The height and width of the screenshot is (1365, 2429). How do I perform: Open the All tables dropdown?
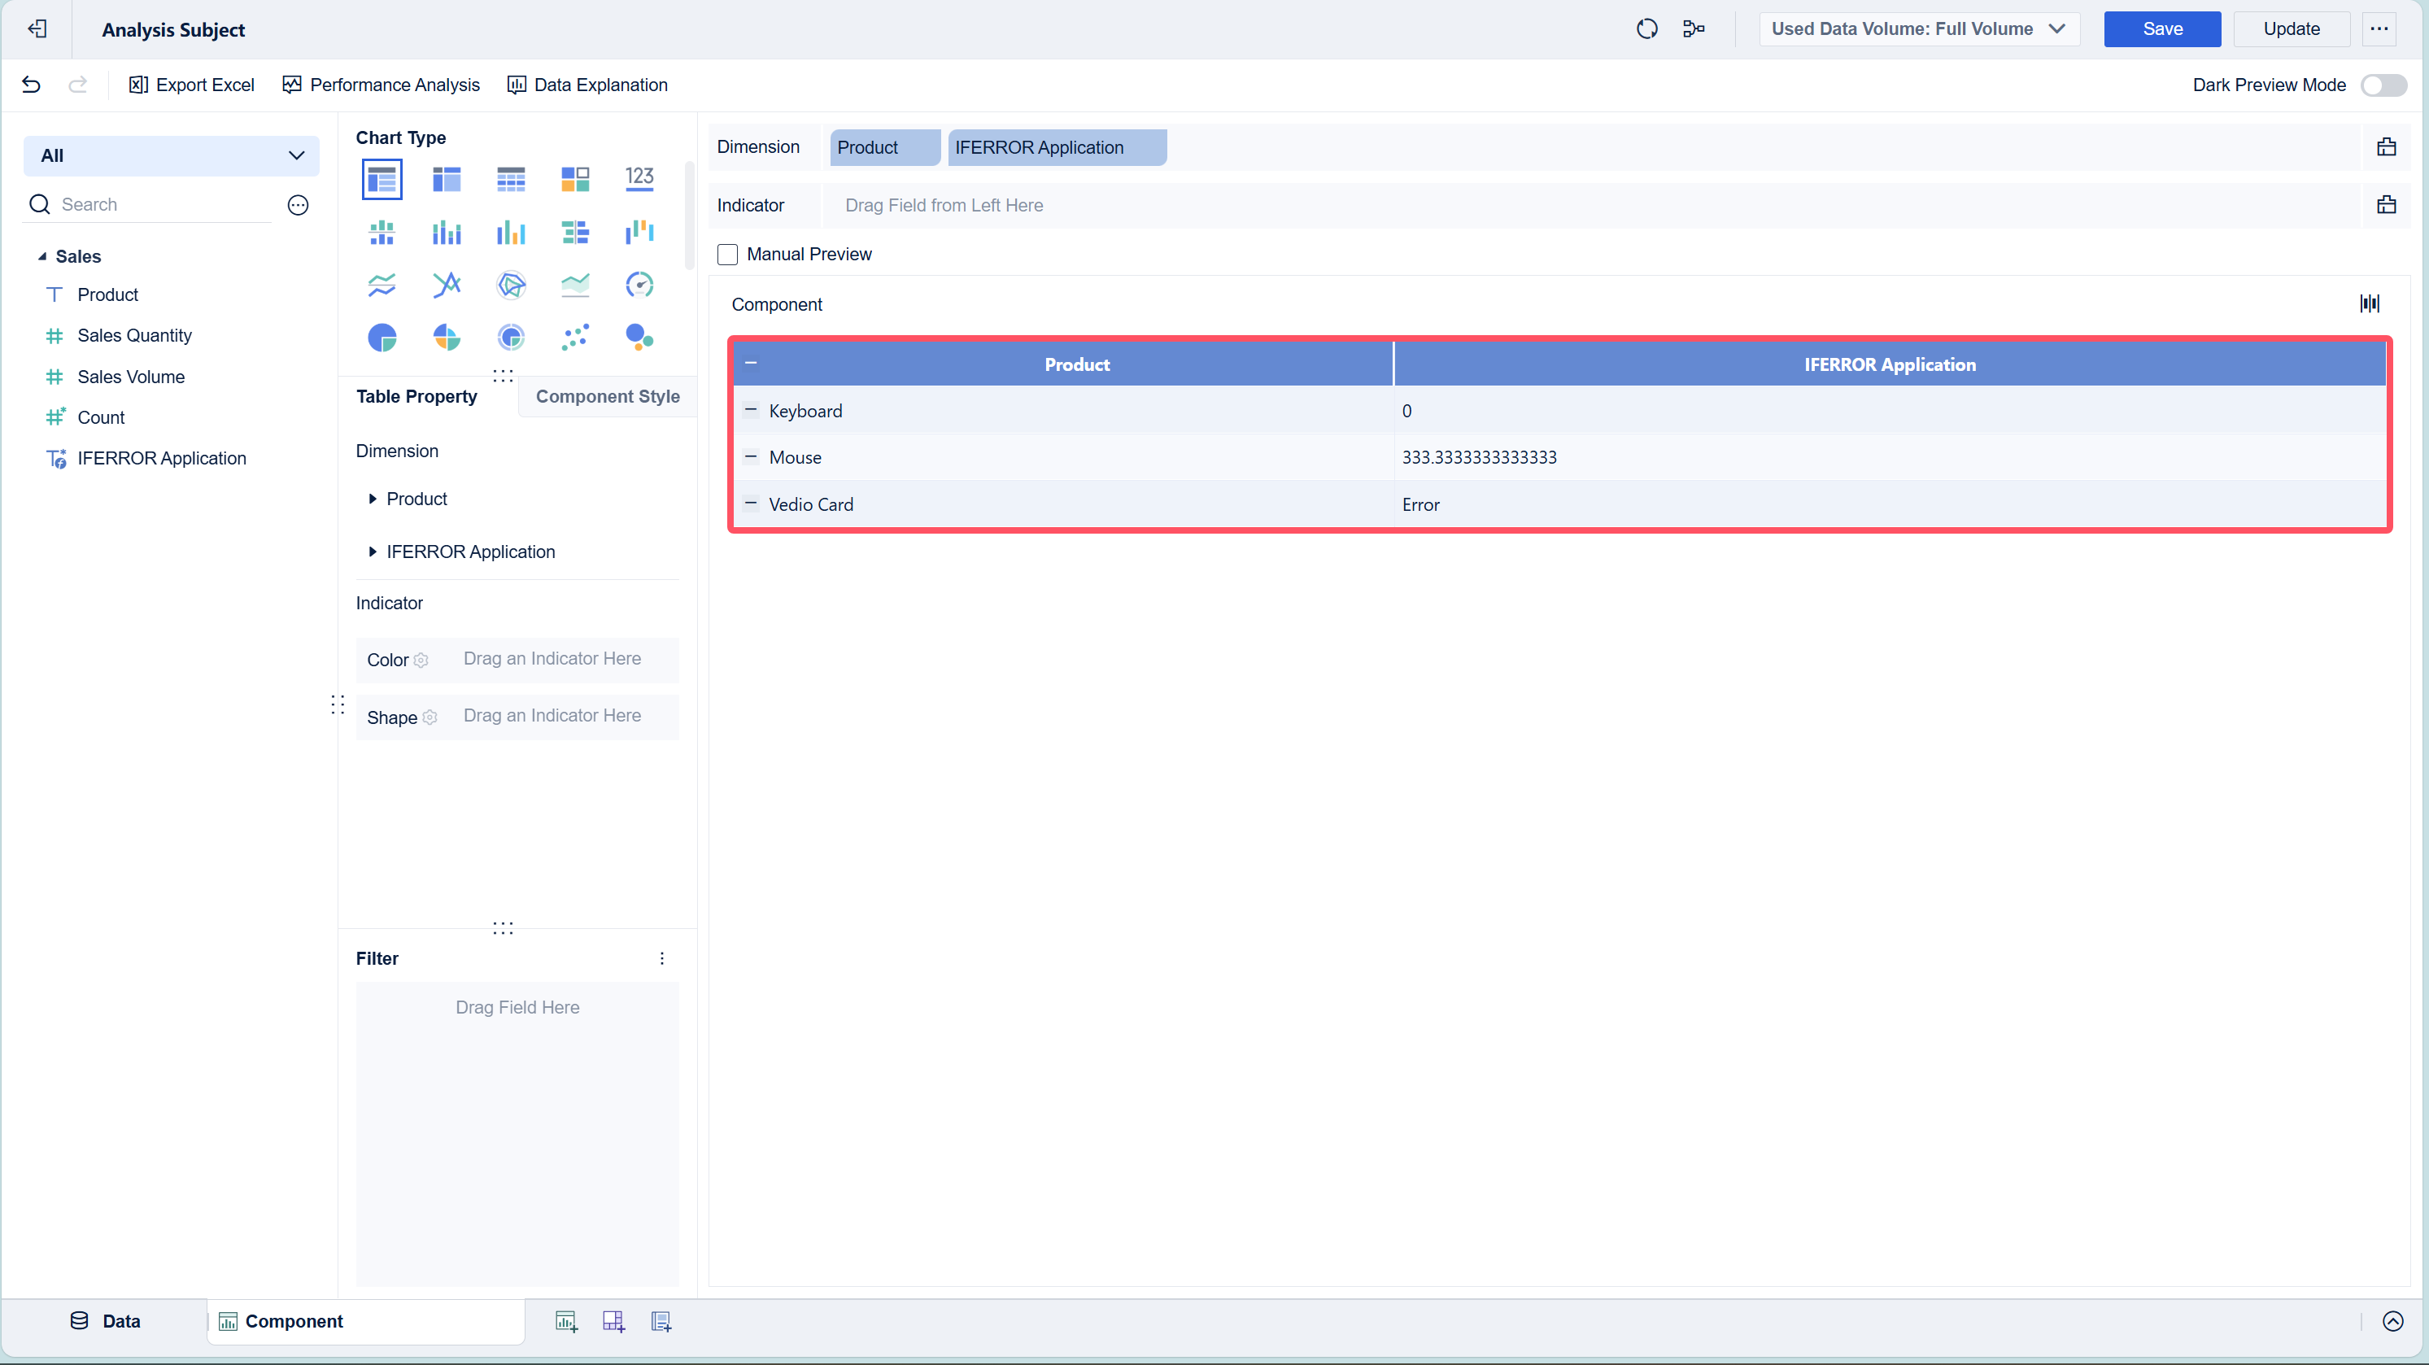171,155
